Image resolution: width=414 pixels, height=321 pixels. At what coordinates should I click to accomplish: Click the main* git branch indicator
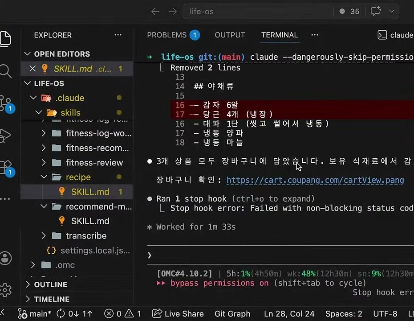[x=34, y=314]
